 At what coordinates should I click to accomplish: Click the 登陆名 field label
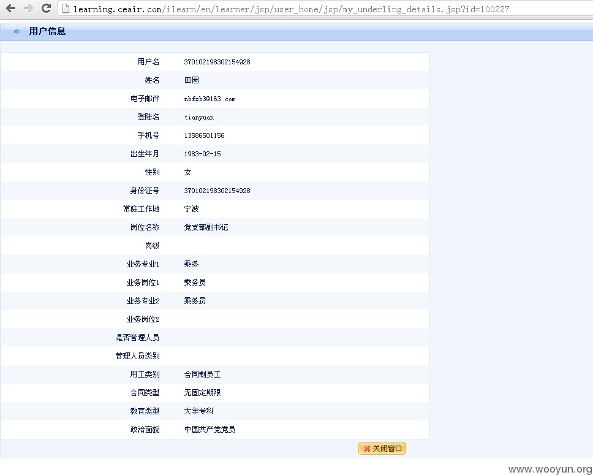pos(148,117)
